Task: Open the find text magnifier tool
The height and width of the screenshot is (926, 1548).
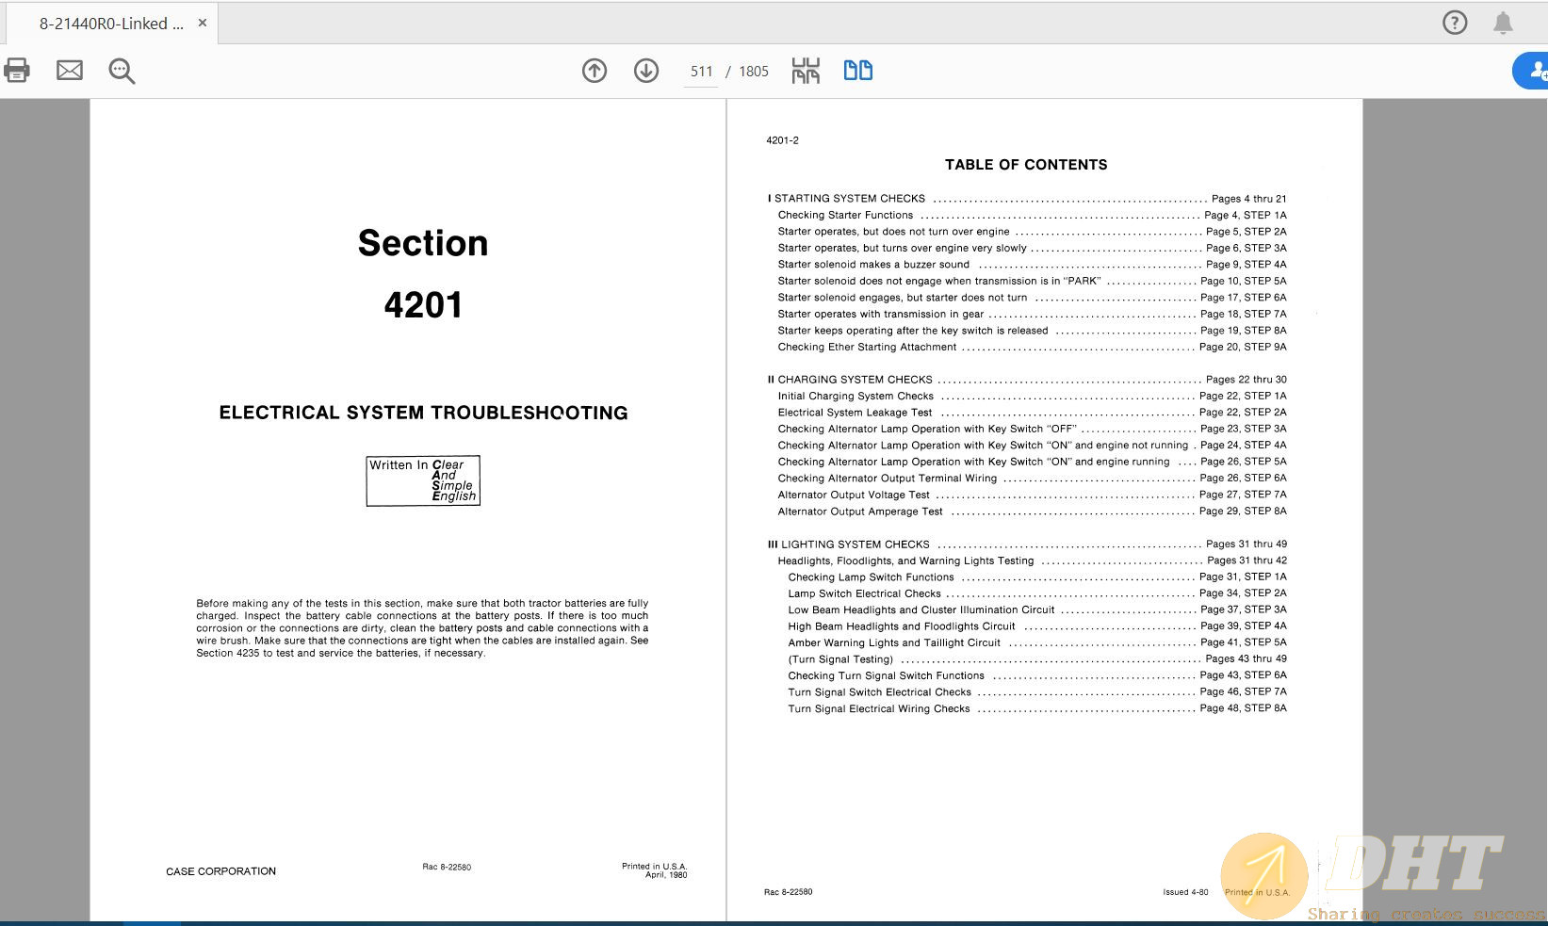Action: [x=122, y=71]
